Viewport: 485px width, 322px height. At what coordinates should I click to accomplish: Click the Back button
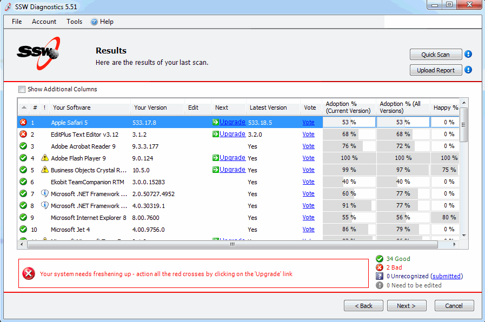363,306
